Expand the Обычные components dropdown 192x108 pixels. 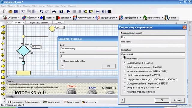[38, 18]
